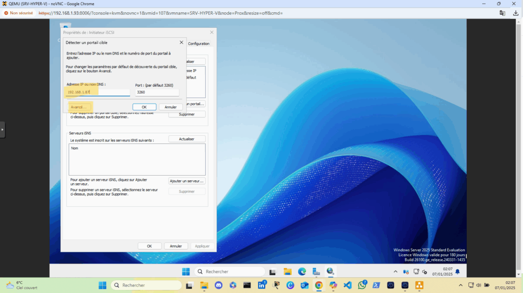Screen dimensions: 523x293
Task: Open Microsoft 365 Copilot from host taskbar
Action: point(233,285)
